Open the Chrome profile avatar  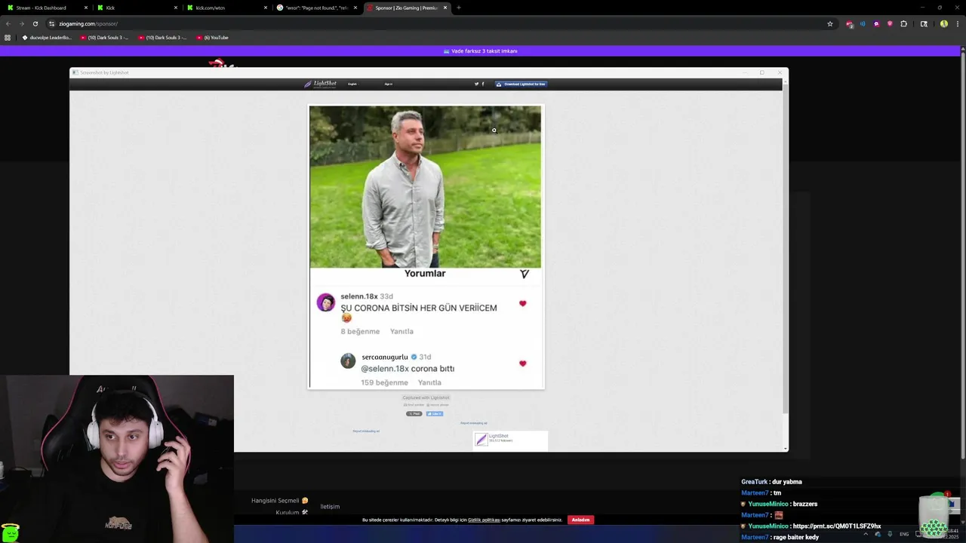[x=943, y=23]
